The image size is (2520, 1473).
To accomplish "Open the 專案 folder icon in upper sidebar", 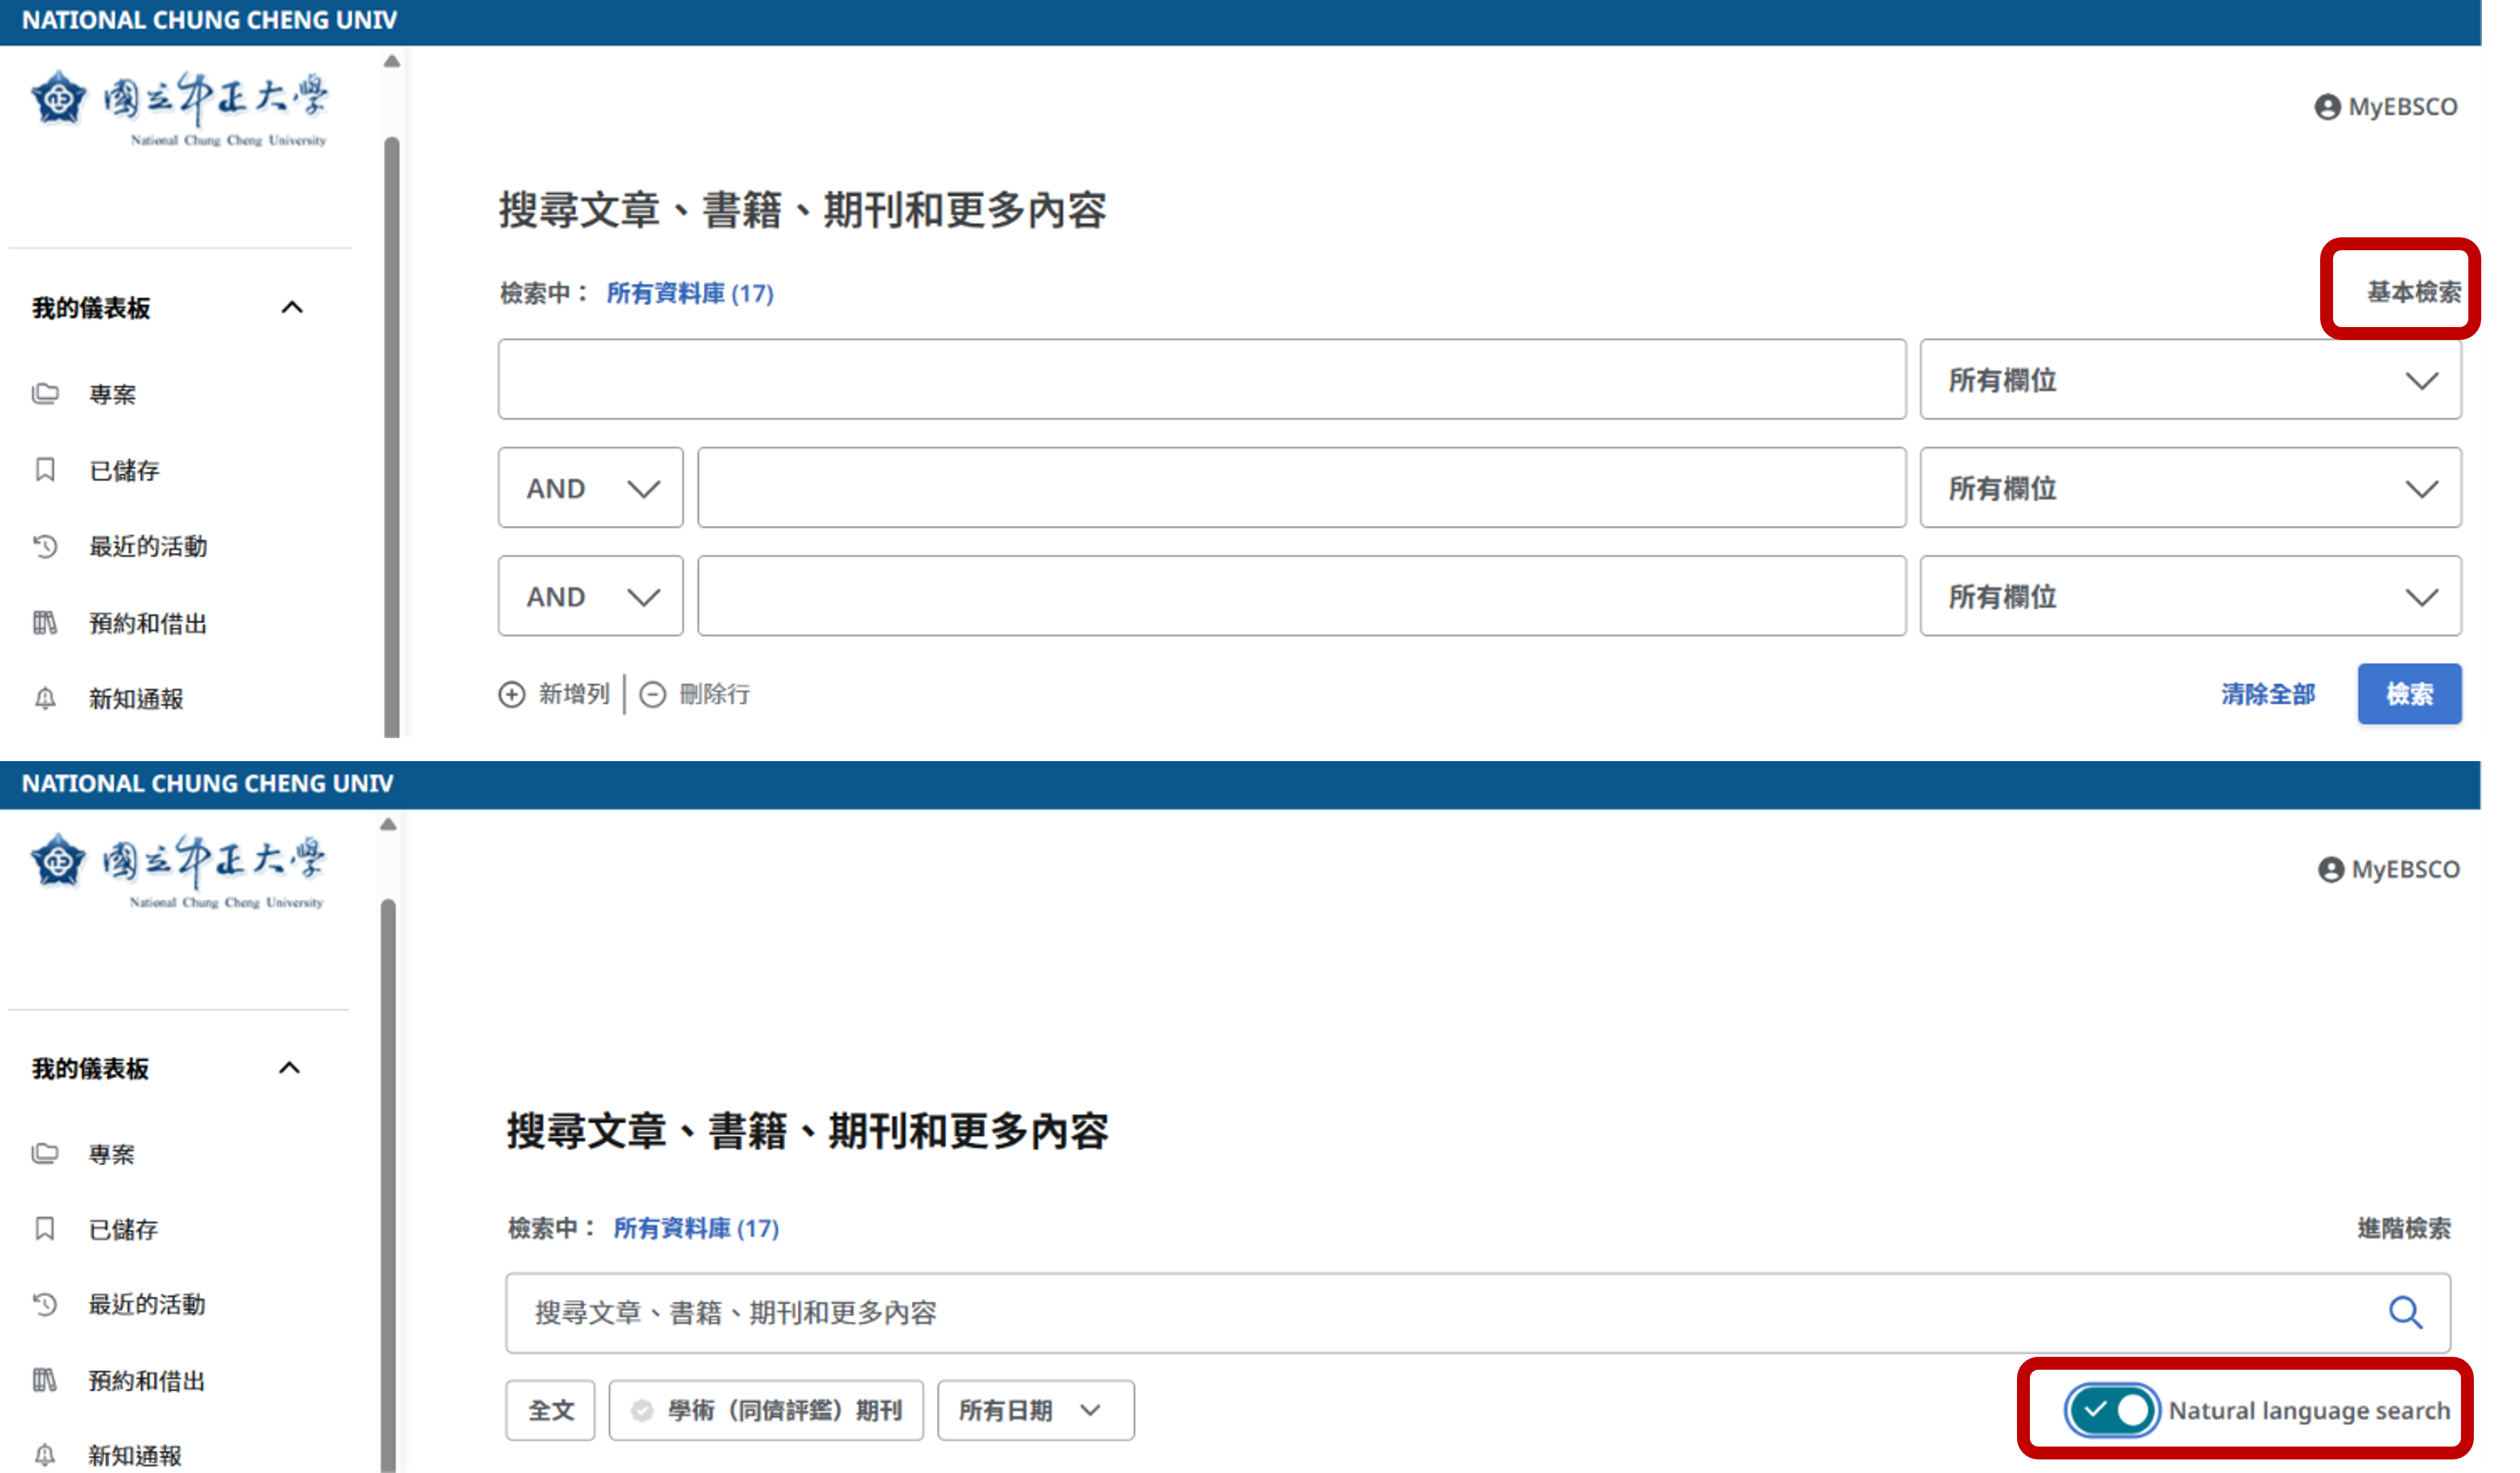I will point(45,393).
